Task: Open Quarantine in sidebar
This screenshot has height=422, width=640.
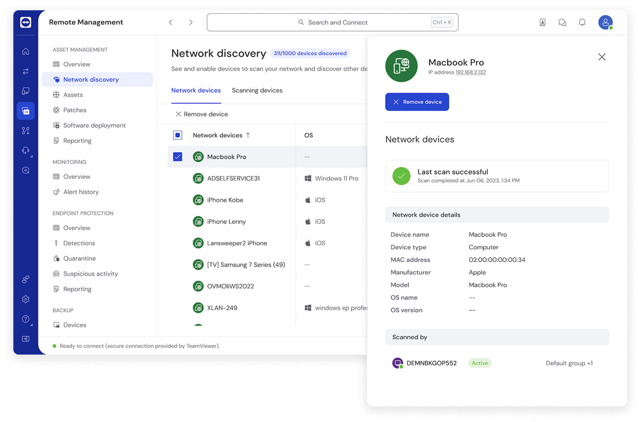Action: [x=97, y=258]
